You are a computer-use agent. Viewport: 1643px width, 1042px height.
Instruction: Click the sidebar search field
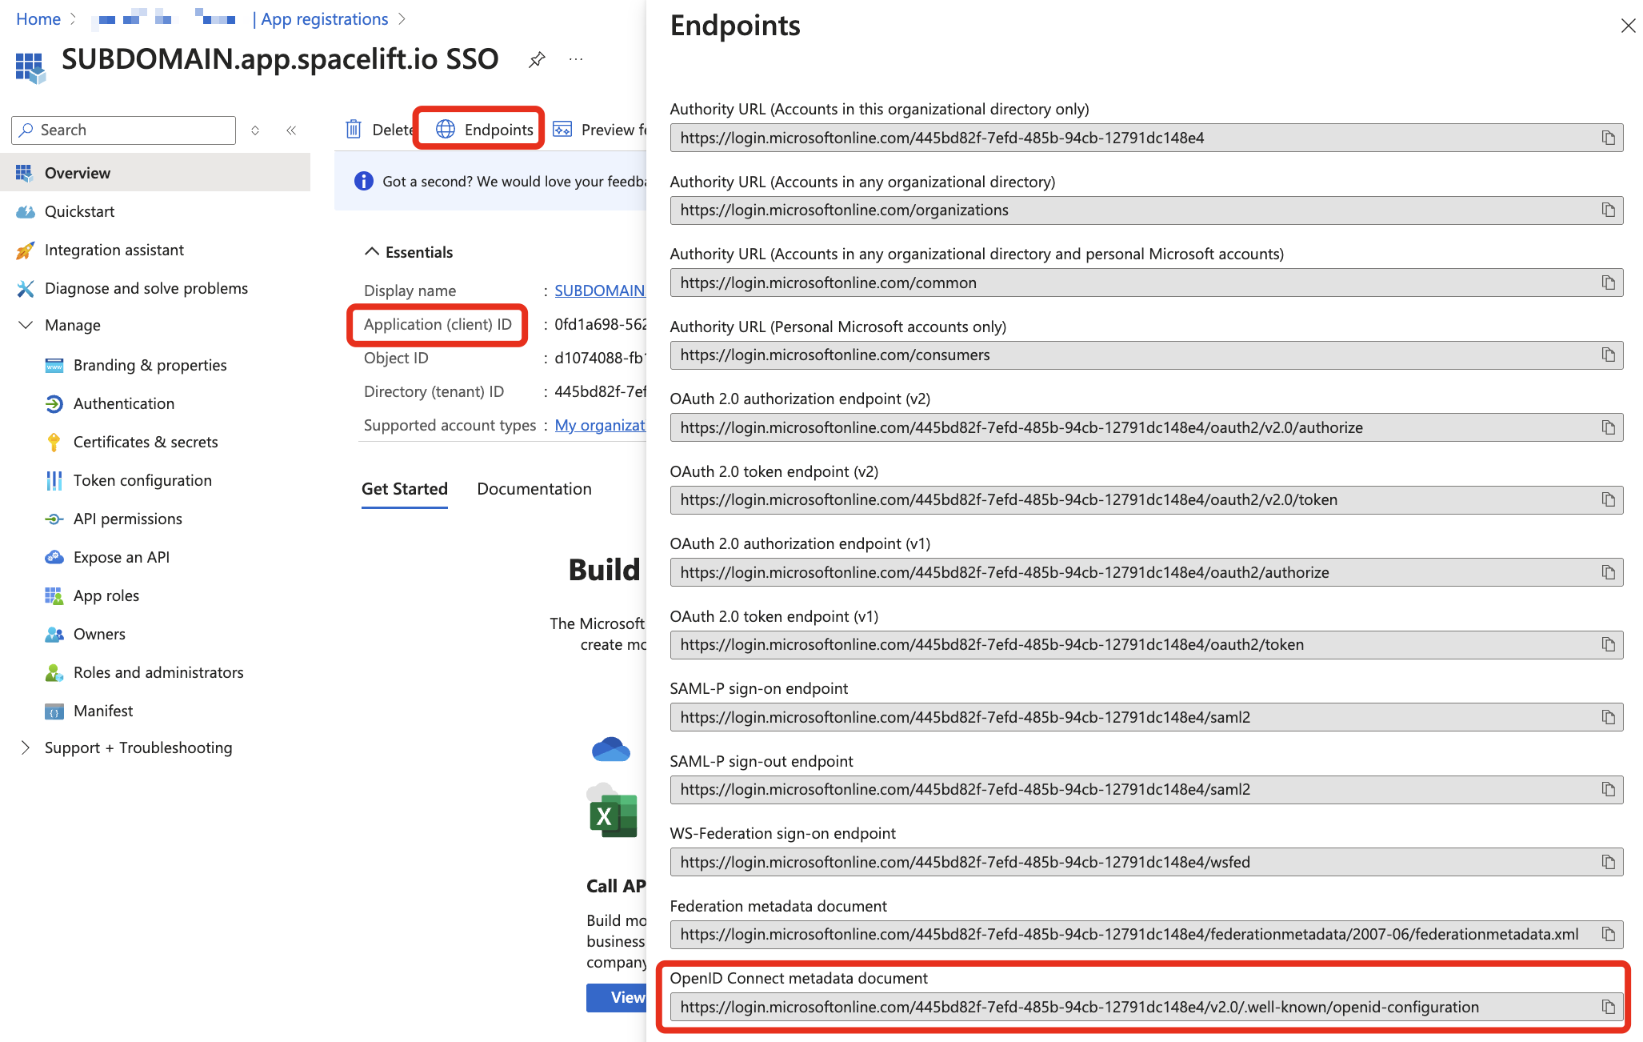click(x=122, y=130)
